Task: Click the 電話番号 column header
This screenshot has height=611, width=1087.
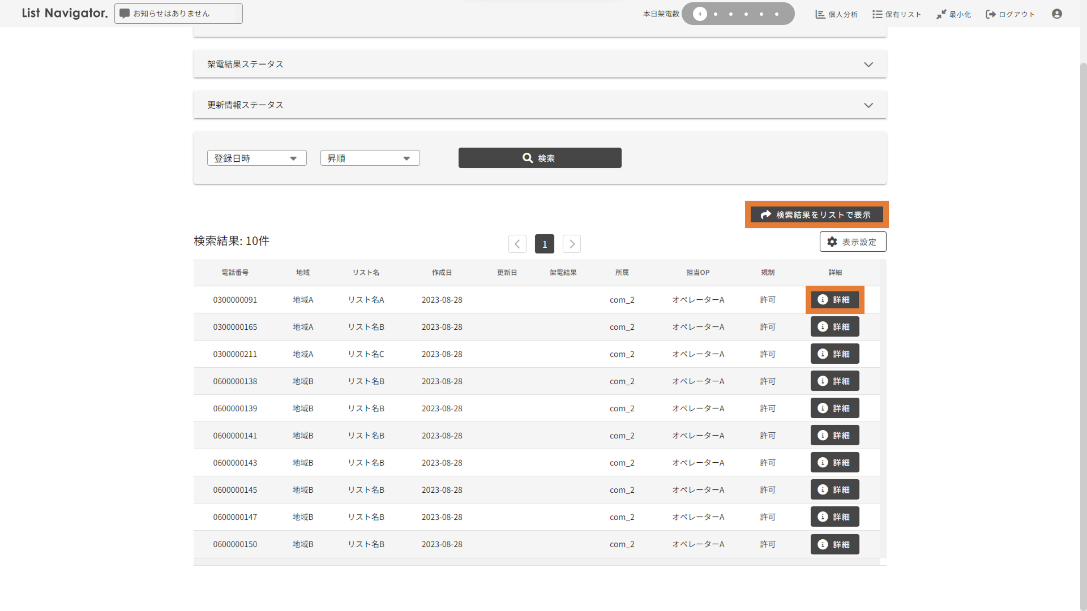Action: coord(235,273)
